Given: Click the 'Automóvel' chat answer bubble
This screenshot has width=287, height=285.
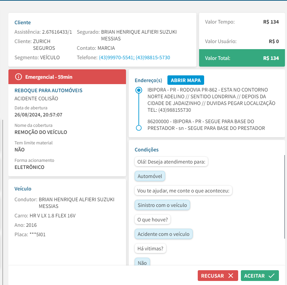Looking at the screenshot, I should coord(150,176).
